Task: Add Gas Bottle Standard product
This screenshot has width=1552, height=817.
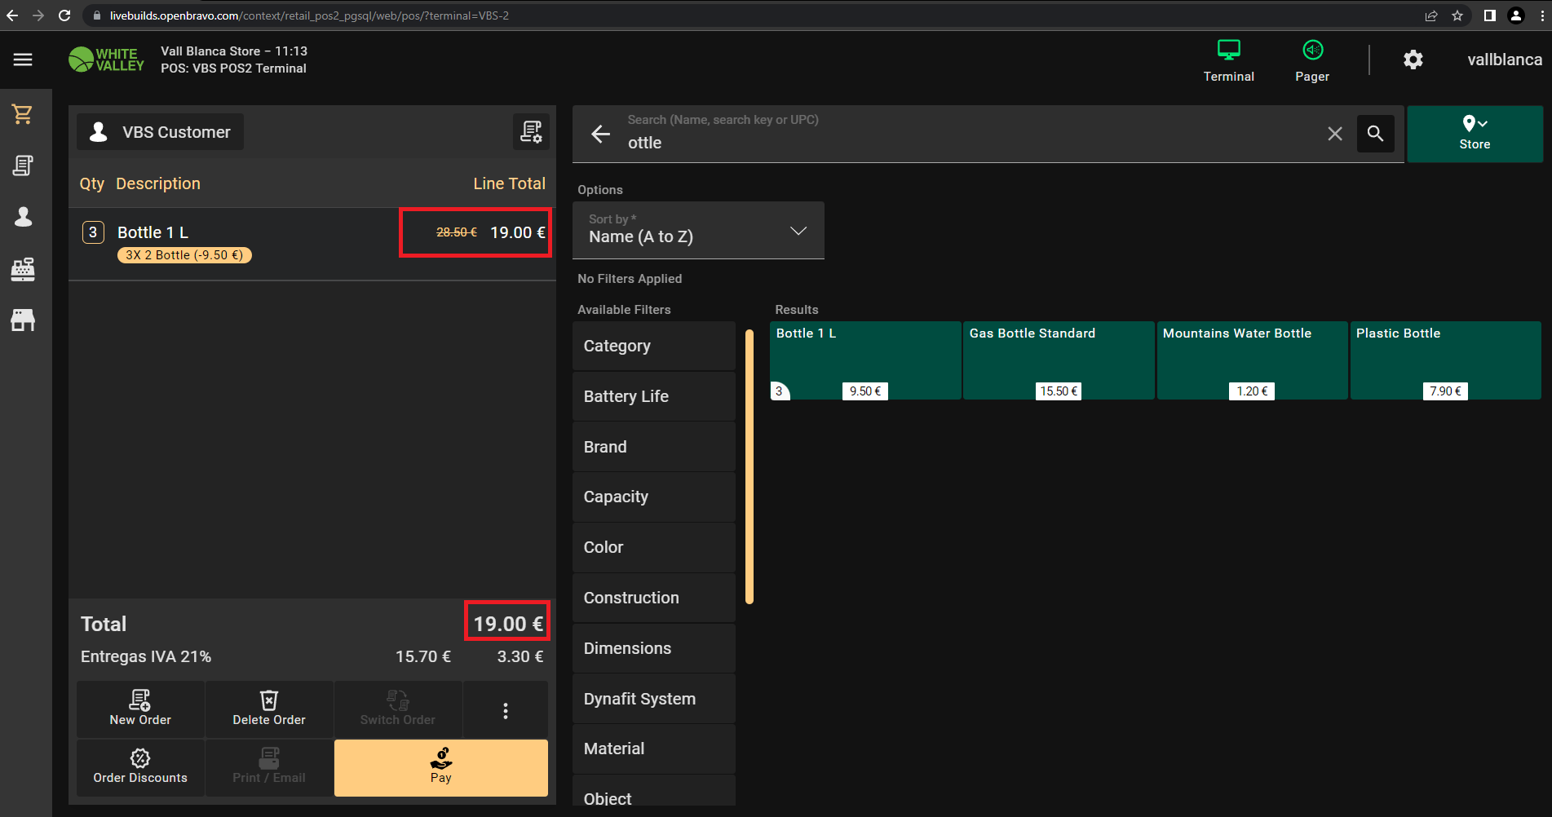Action: (x=1058, y=360)
